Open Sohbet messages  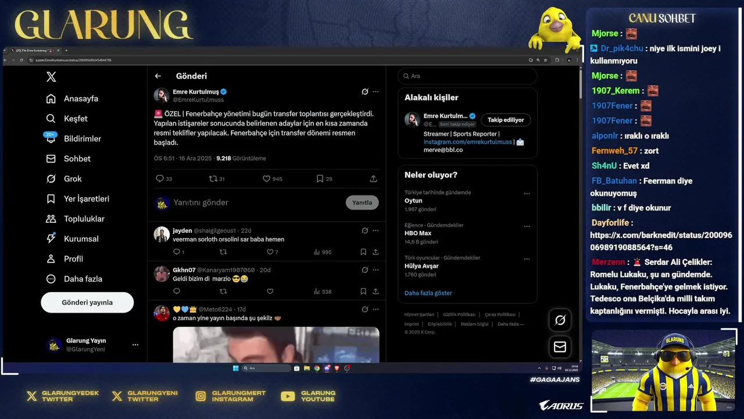click(x=69, y=158)
